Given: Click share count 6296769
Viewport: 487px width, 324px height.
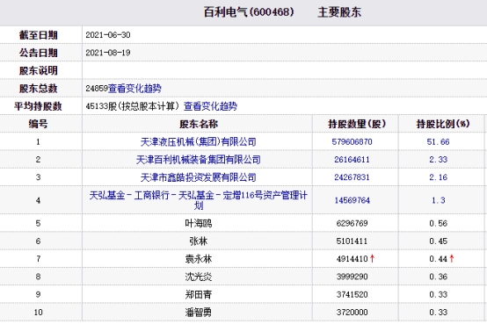Looking at the screenshot, I should (x=352, y=223).
